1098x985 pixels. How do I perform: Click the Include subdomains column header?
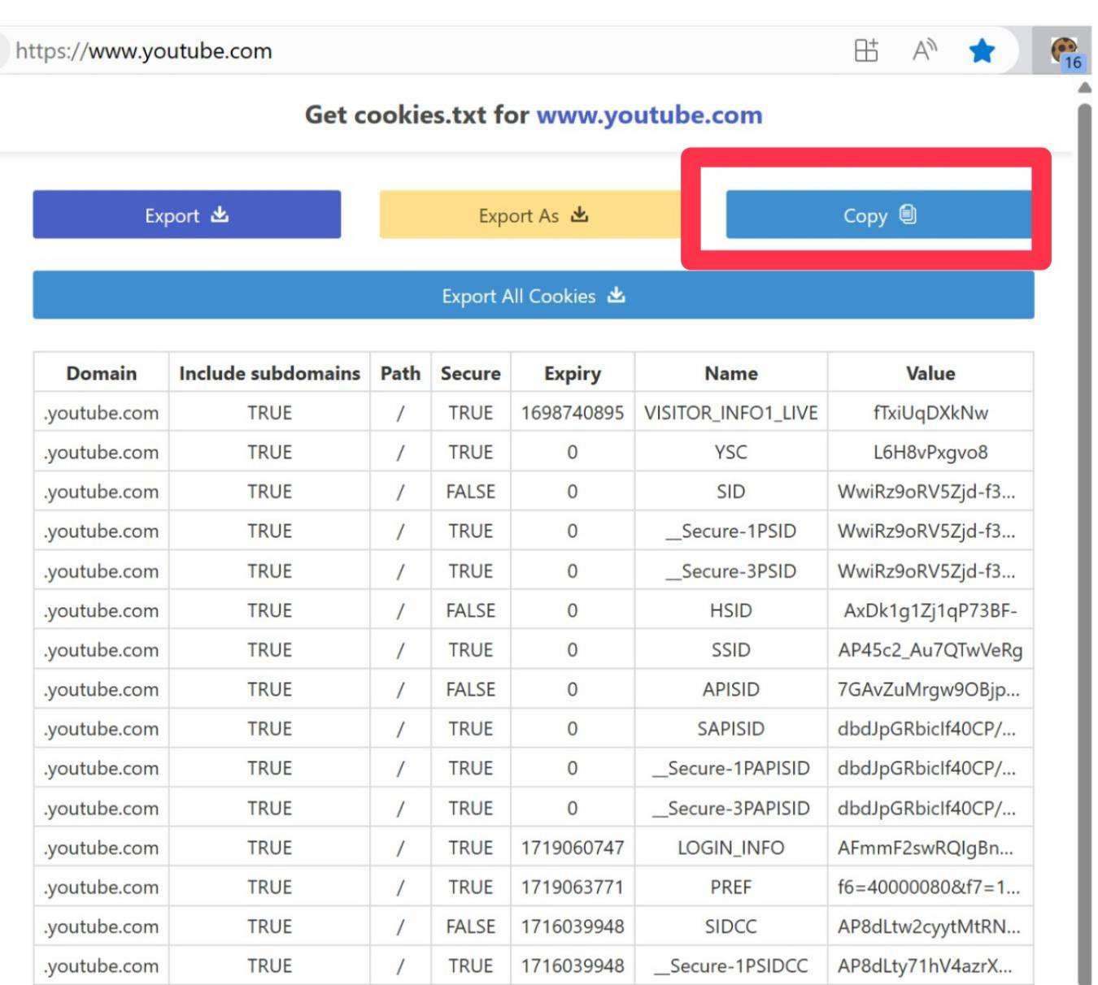pos(269,373)
